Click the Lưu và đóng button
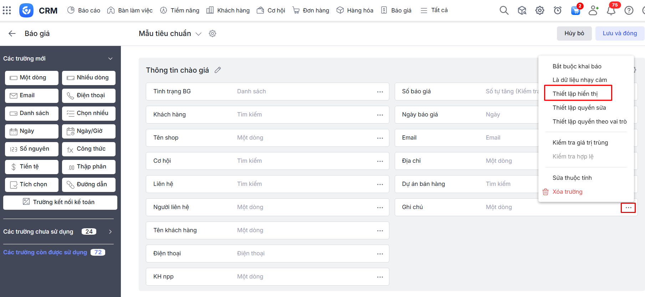This screenshot has width=645, height=297. (619, 33)
